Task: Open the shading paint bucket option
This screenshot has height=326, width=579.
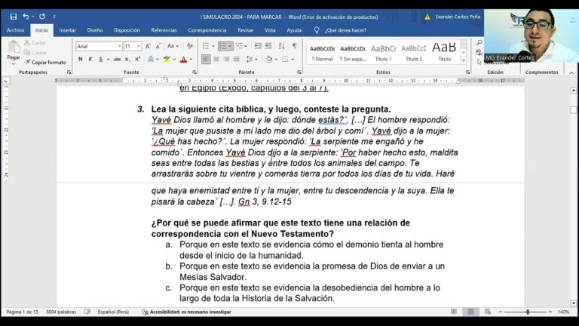Action: (x=269, y=59)
